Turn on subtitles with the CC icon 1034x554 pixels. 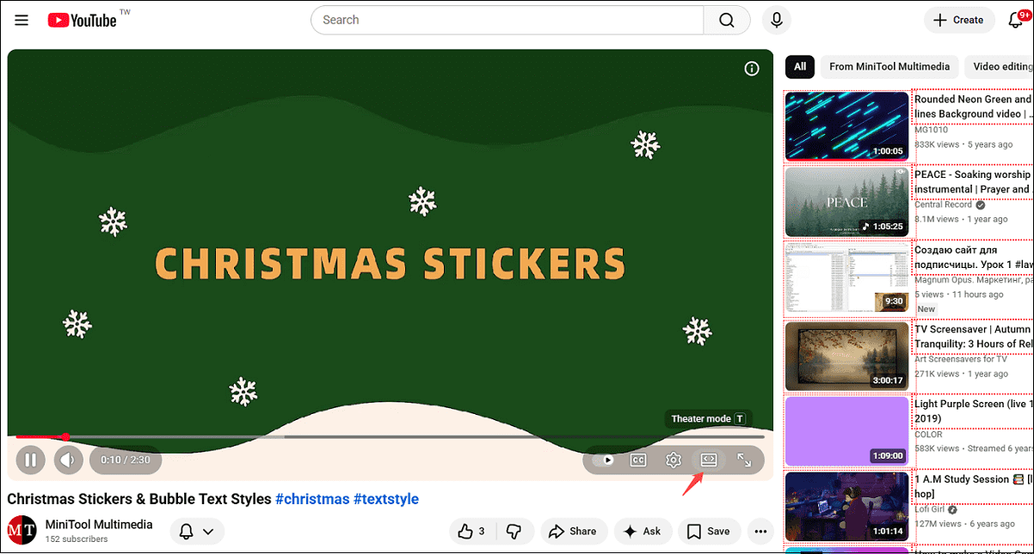[x=638, y=460]
